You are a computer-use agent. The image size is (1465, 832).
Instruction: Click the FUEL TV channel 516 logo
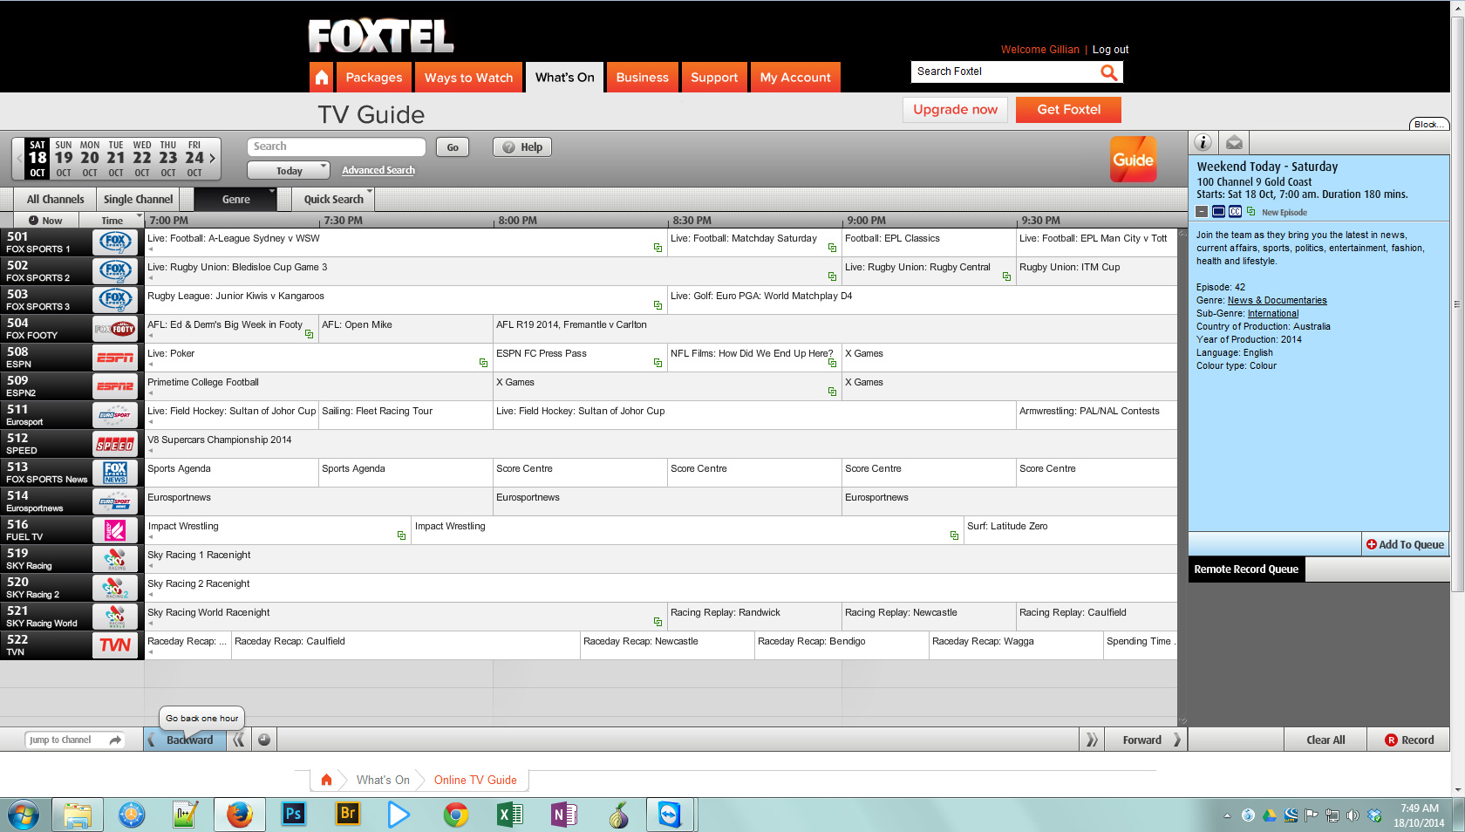coord(115,530)
